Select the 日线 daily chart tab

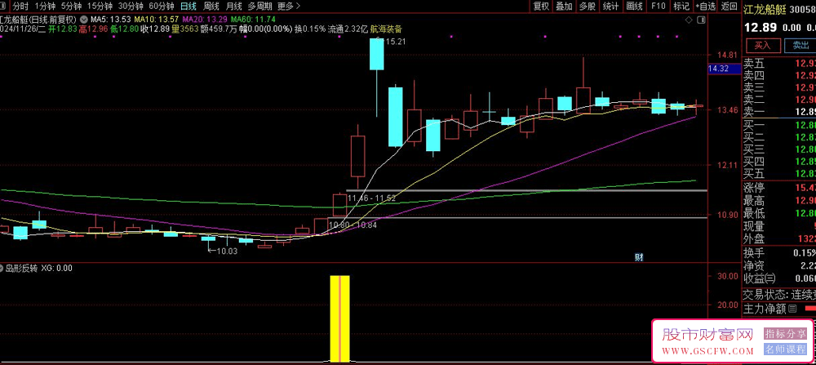tap(188, 7)
